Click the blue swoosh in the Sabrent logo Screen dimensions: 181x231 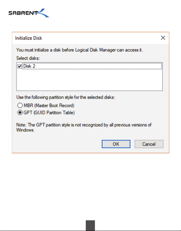click(x=43, y=13)
